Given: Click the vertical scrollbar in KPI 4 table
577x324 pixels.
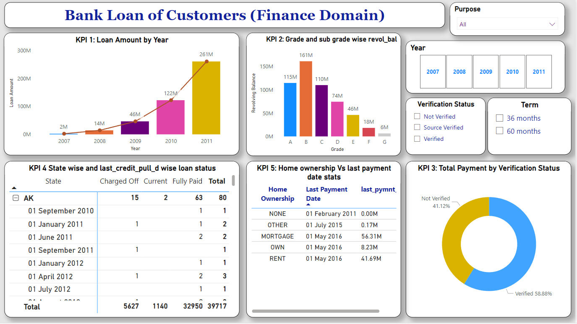Looking at the screenshot, I should (x=233, y=180).
